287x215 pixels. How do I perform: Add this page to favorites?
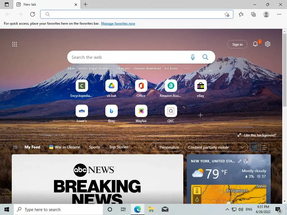tap(227, 15)
